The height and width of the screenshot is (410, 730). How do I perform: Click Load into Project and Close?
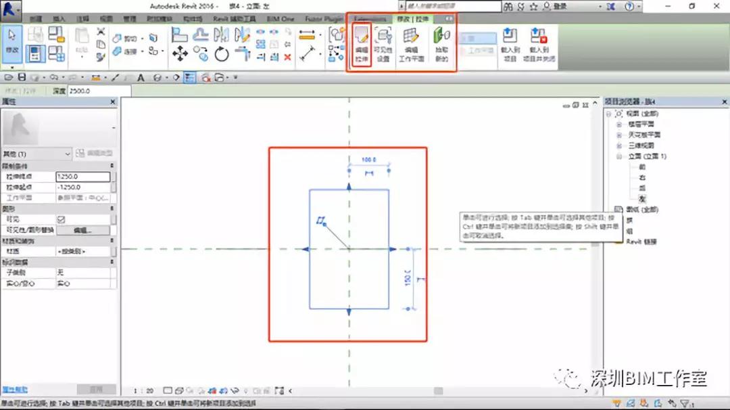click(x=539, y=45)
